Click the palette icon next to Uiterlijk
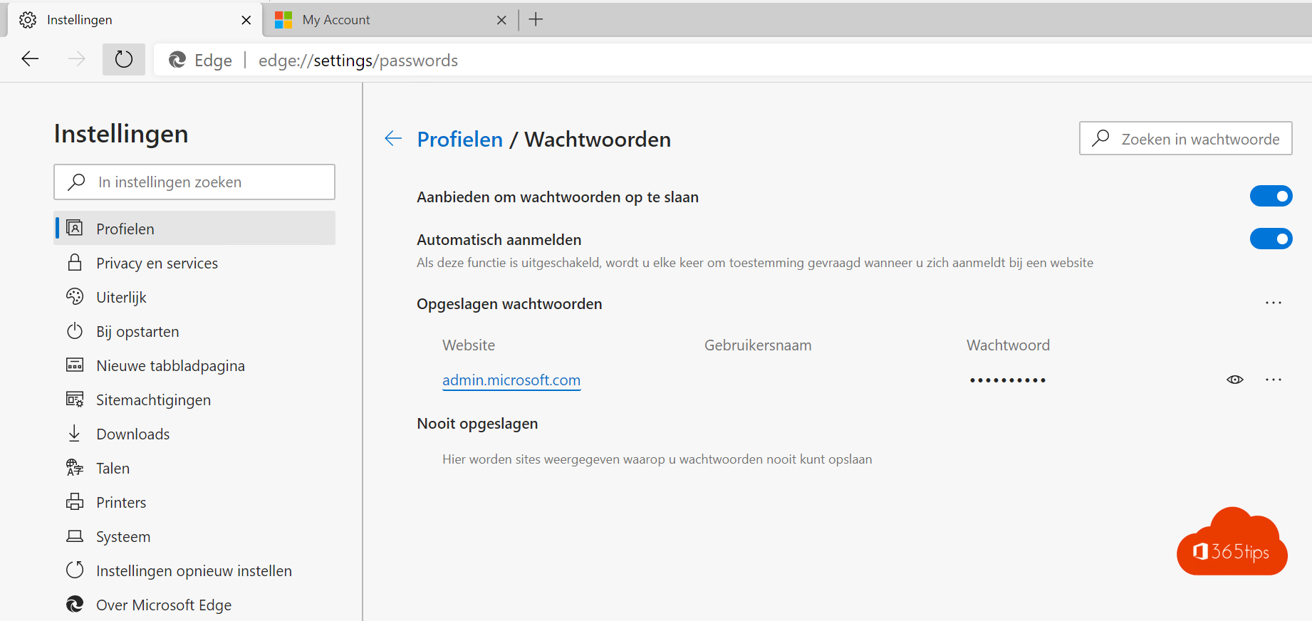Viewport: 1312px width, 621px height. [x=75, y=296]
